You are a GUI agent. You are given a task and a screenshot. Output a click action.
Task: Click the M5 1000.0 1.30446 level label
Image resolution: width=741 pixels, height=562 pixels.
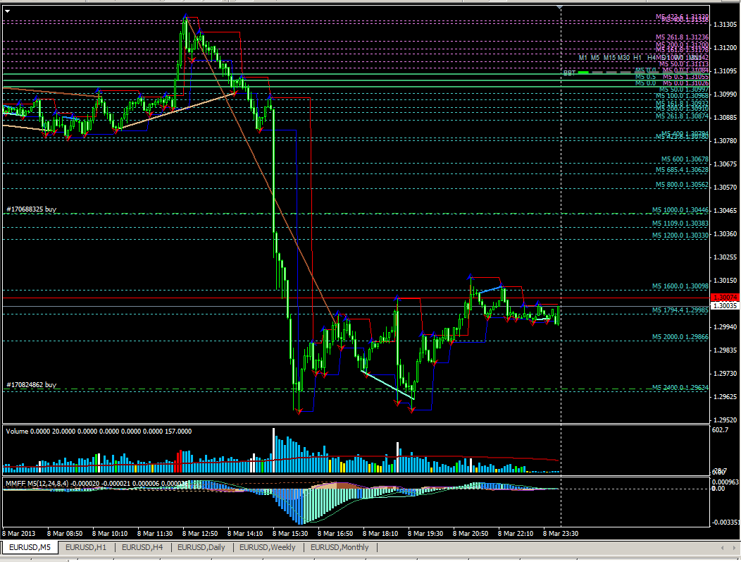click(x=680, y=210)
